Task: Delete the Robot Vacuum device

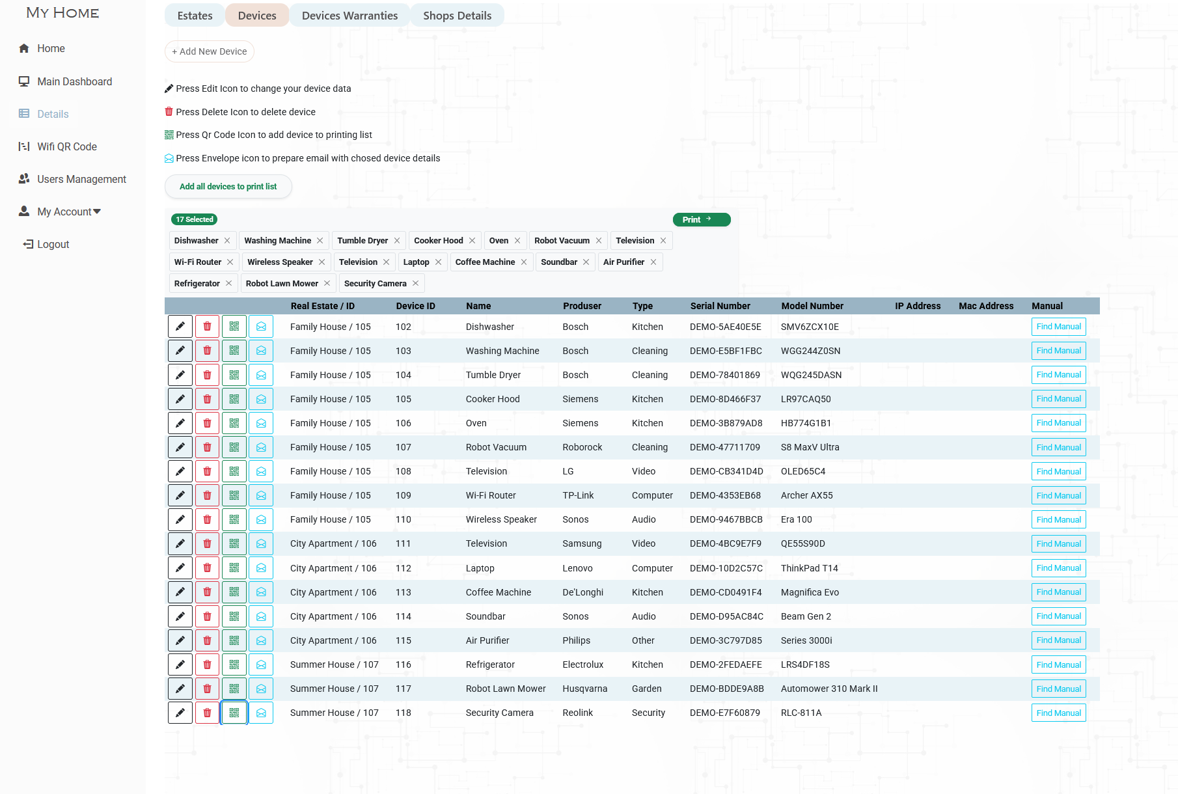Action: [207, 447]
